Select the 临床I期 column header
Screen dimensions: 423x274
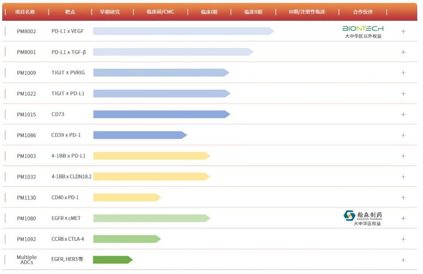(209, 12)
